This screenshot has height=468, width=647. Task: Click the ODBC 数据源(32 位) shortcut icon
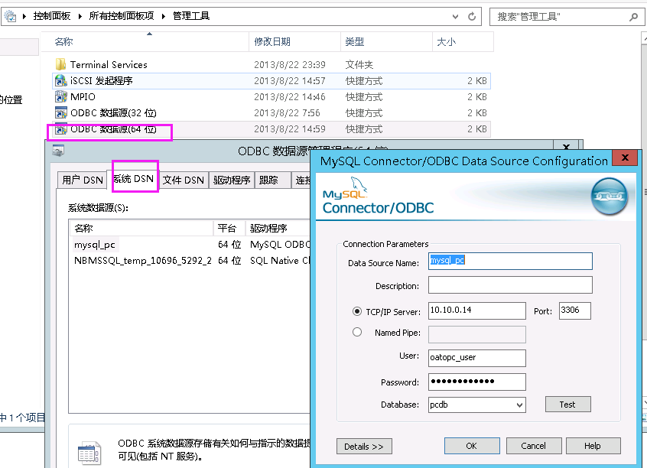pyautogui.click(x=60, y=112)
